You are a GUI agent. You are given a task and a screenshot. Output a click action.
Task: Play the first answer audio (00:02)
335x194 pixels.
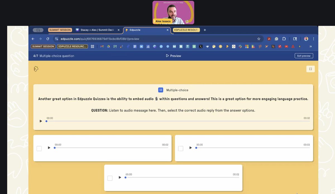[49, 148]
